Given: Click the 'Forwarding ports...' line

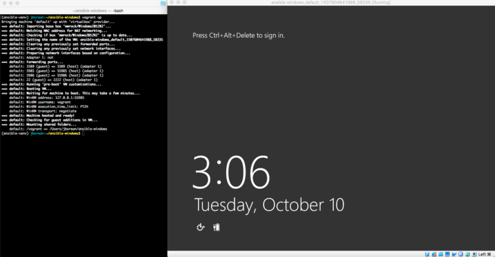Looking at the screenshot, I should (32, 62).
